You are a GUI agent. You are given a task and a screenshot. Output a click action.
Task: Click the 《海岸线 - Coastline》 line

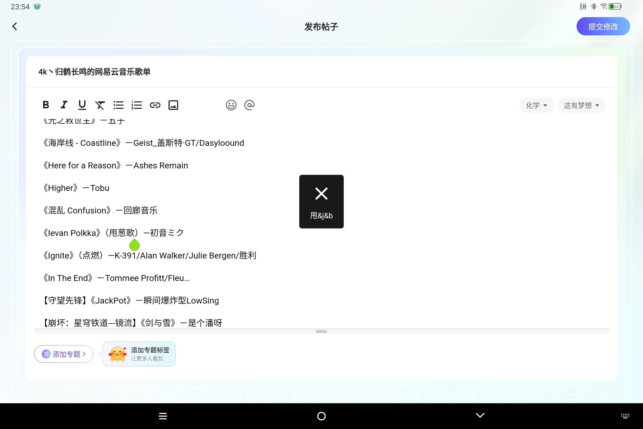[x=143, y=143]
